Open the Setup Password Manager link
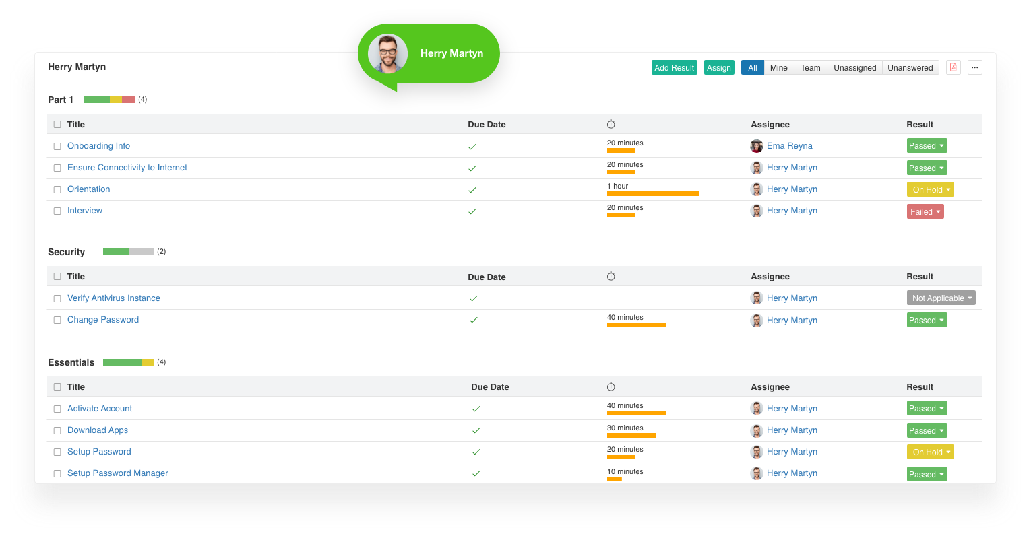This screenshot has width=1031, height=538. coord(117,473)
